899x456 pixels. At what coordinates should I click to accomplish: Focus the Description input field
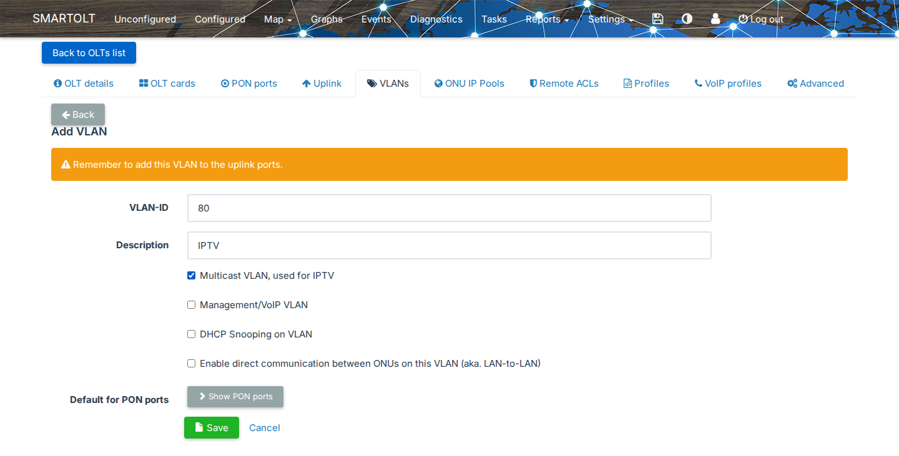click(x=449, y=246)
